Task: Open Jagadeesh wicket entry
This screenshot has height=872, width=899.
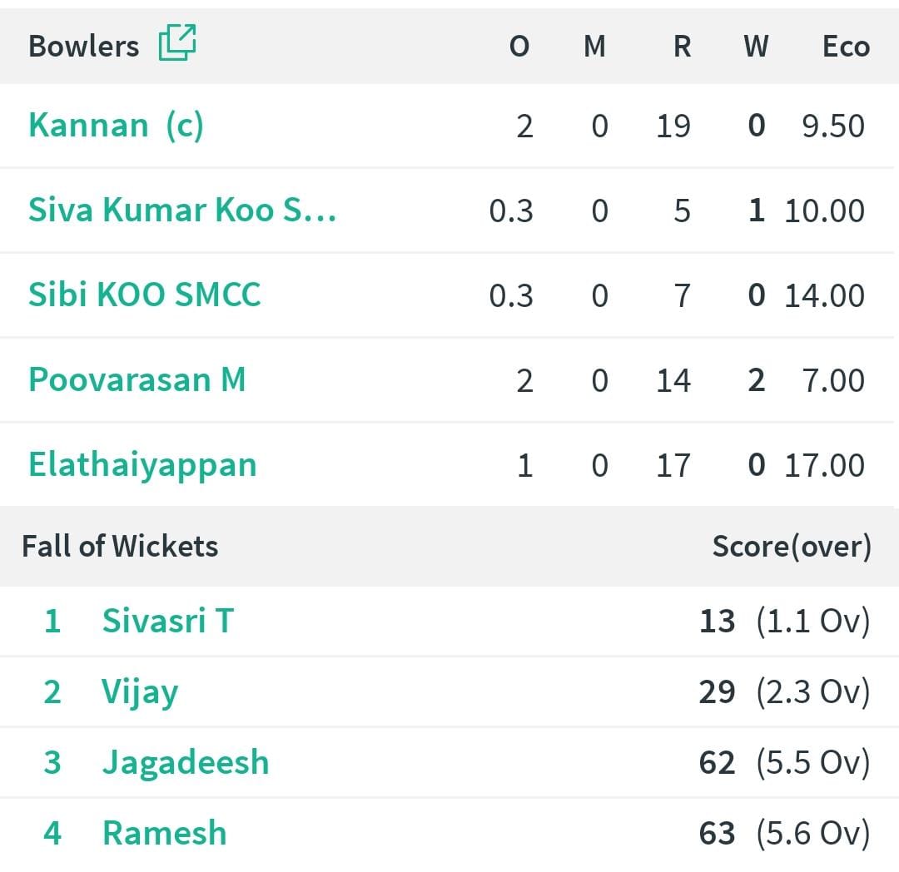Action: tap(185, 762)
